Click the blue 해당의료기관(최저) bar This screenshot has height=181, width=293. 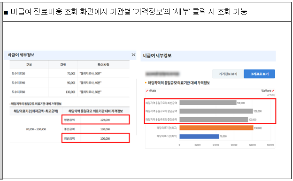point(199,136)
